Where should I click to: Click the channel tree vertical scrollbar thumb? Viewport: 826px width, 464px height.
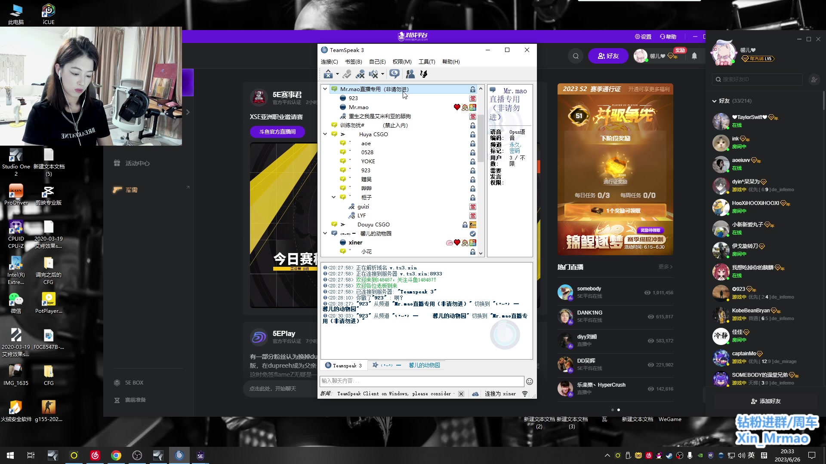point(481,138)
